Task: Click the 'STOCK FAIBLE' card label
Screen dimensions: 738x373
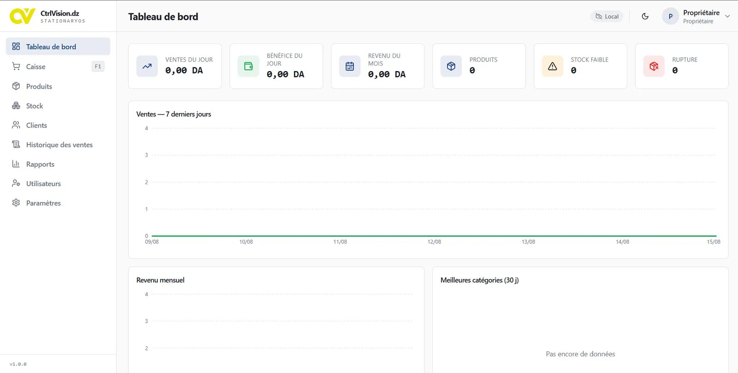Action: (589, 60)
